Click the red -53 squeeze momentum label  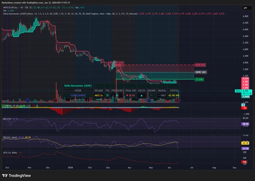[x=244, y=108]
